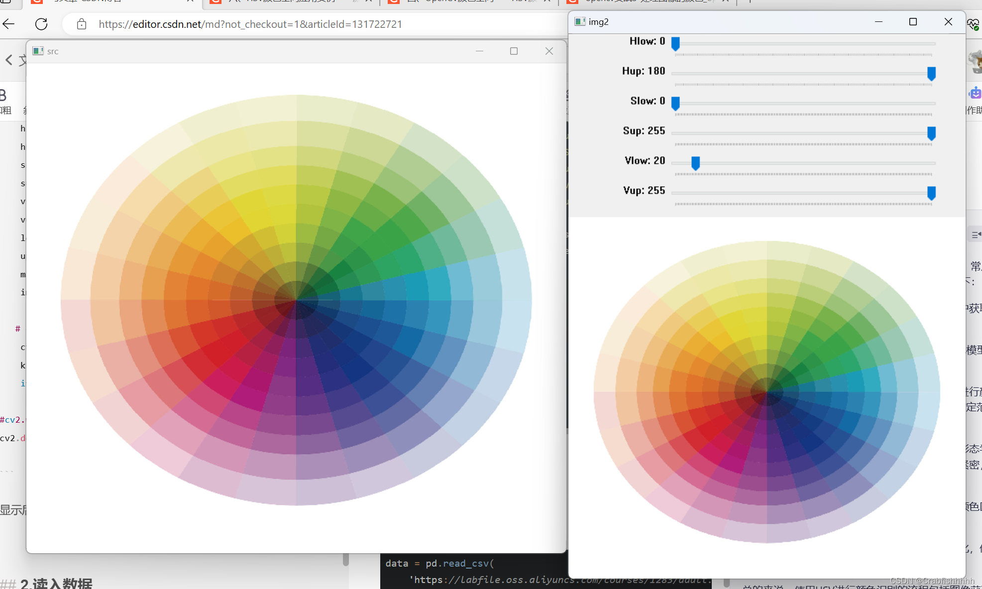Click the Sup slider handle
The height and width of the screenshot is (589, 982).
[x=931, y=133]
